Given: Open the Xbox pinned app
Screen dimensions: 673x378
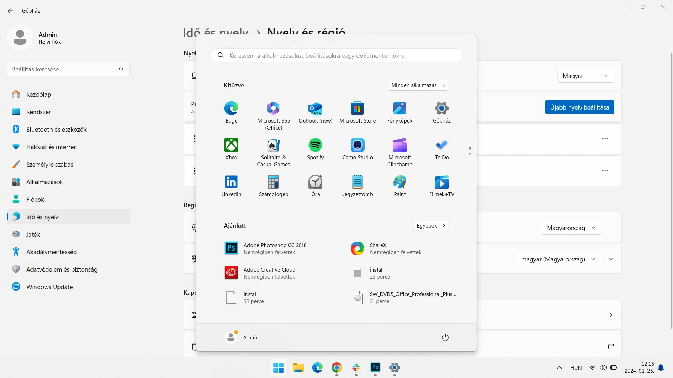Looking at the screenshot, I should pyautogui.click(x=231, y=145).
